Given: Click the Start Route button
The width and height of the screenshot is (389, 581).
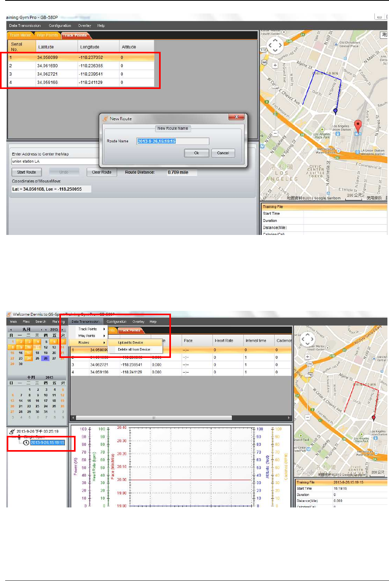Looking at the screenshot, I should (x=27, y=172).
